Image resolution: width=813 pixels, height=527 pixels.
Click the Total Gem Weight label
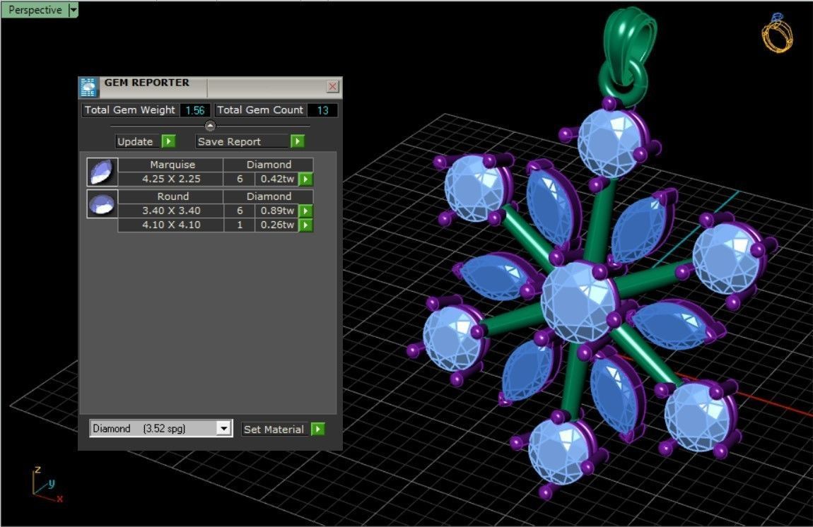129,110
